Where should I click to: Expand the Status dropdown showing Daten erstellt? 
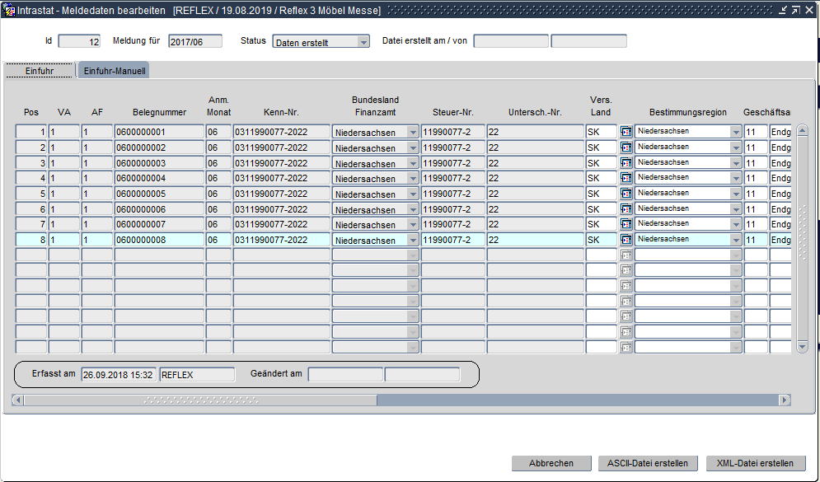pos(363,42)
